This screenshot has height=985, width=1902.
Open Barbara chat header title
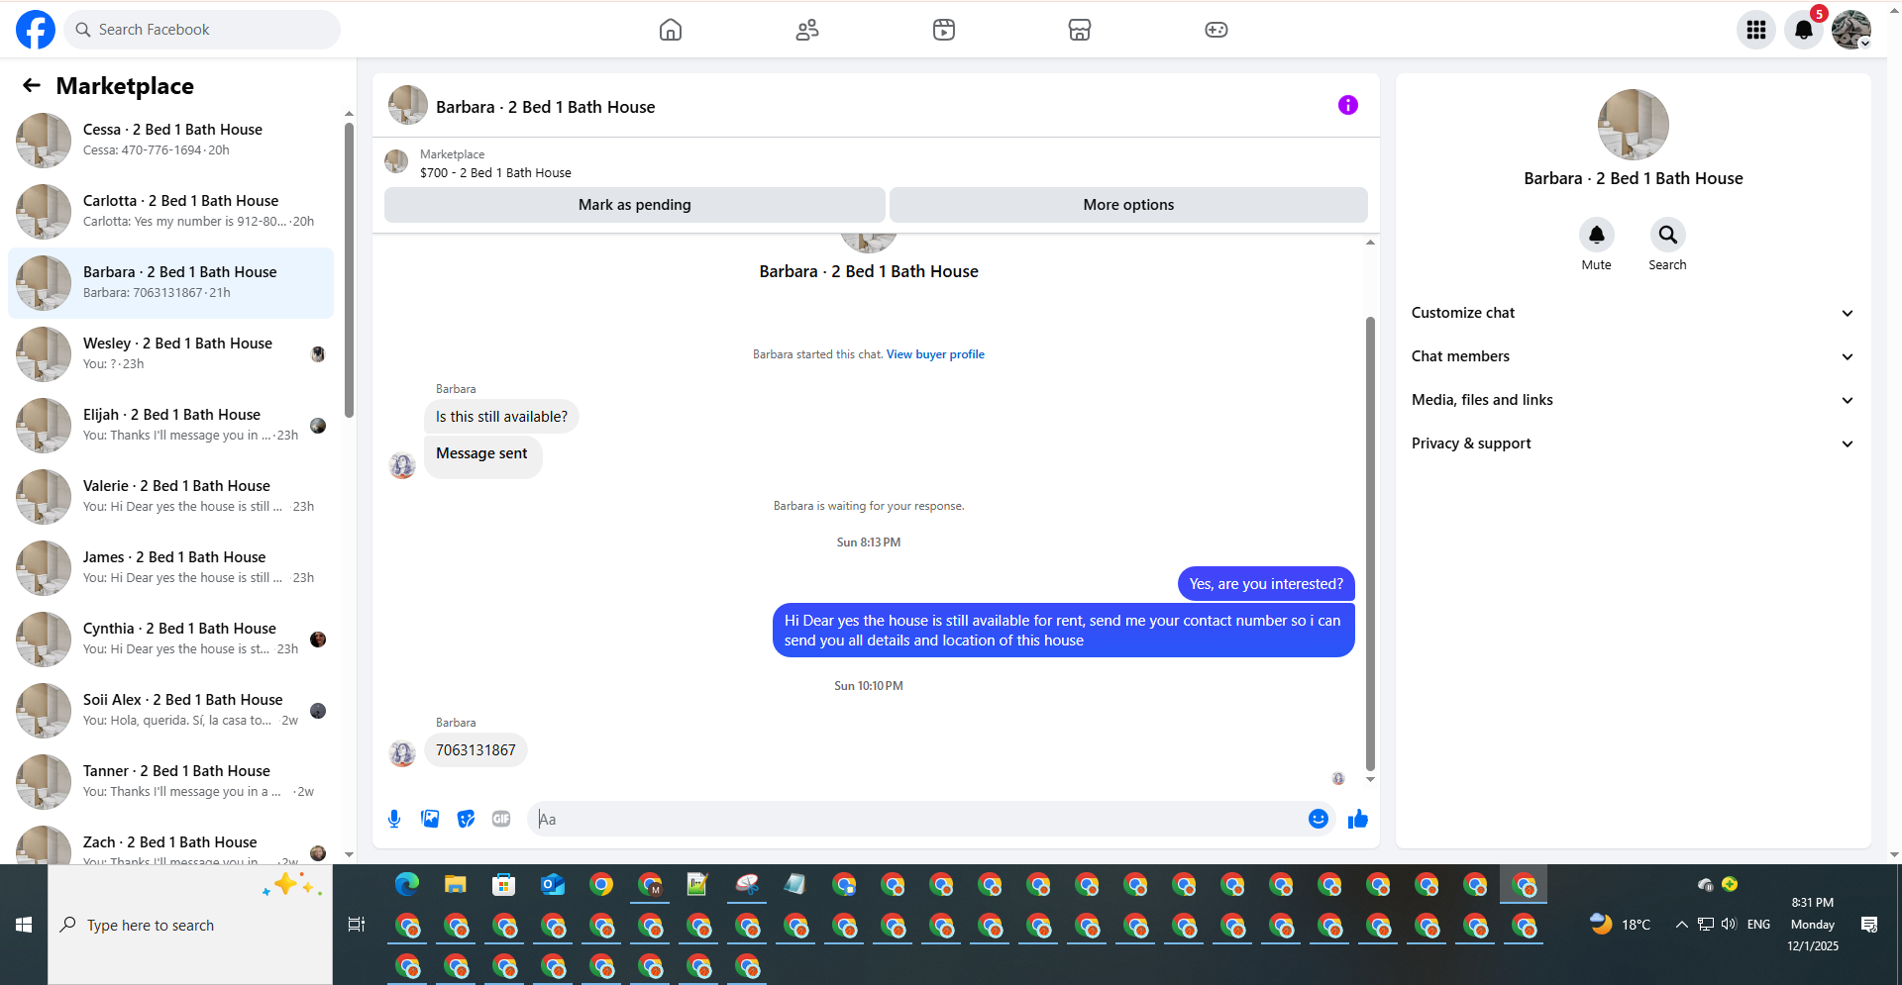click(545, 107)
